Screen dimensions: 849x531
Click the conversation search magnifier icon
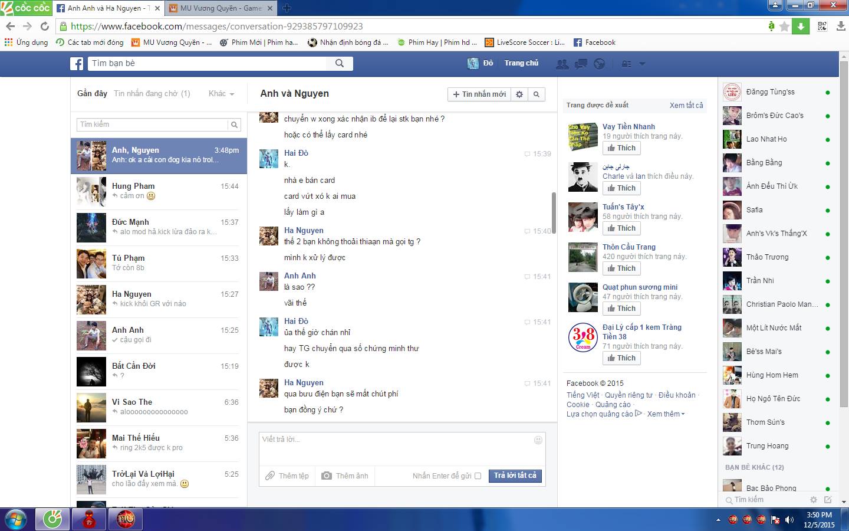(536, 94)
